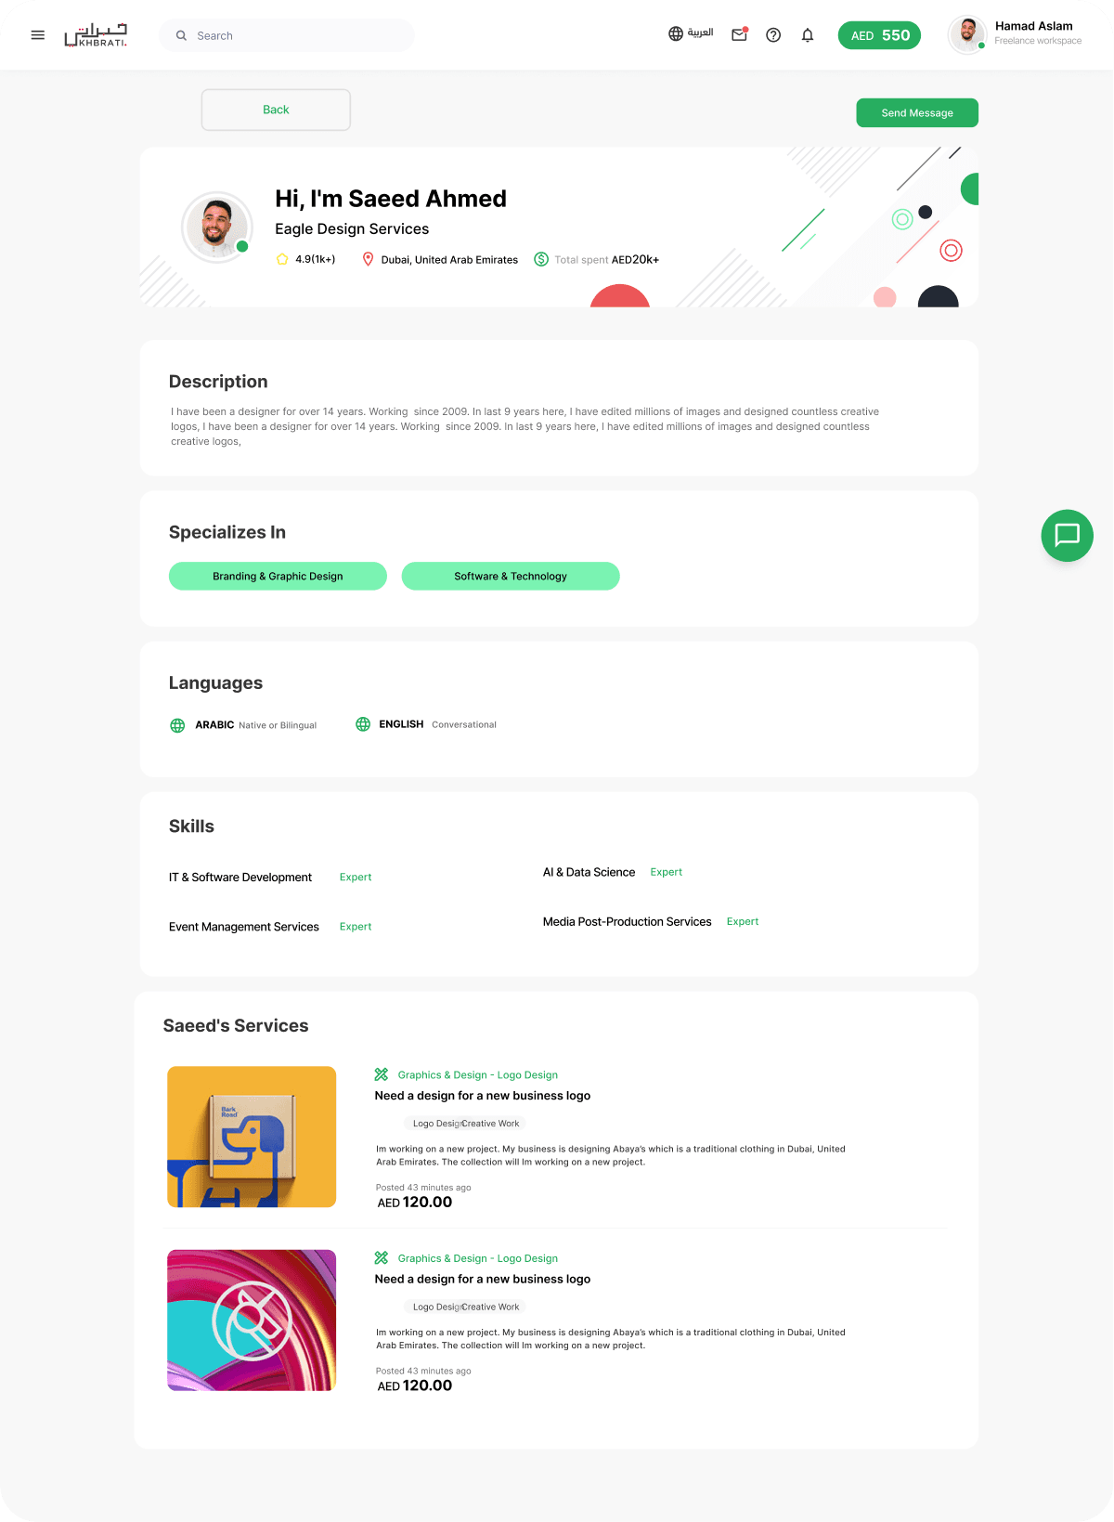Open the notifications bell
Viewport: 1114px width, 1522px height.
[808, 35]
